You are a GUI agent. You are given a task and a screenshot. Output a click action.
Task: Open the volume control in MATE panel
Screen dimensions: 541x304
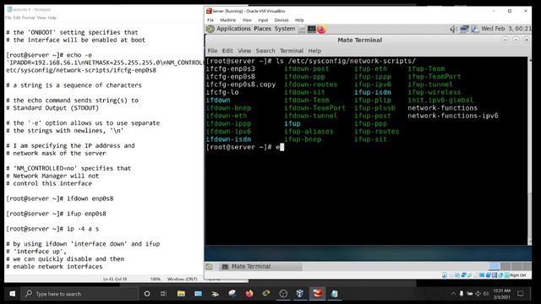click(453, 30)
